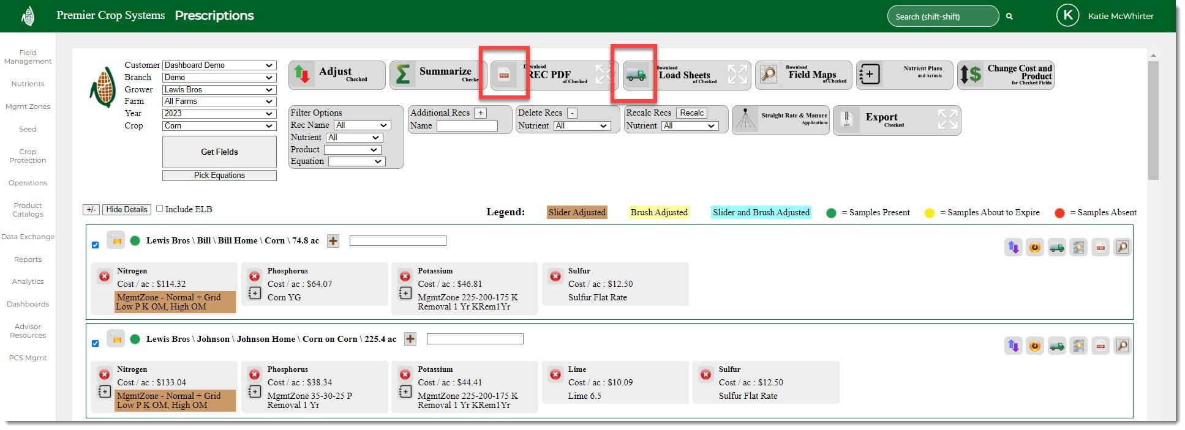Screen dimensions: 1185x430
Task: Delete Nitrogen rec for Bill Home field
Action: 104,276
